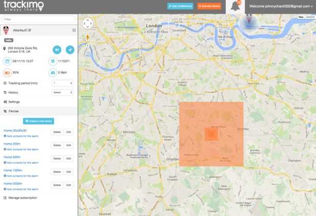
Task: Click User preferences button
Action: 180,6
